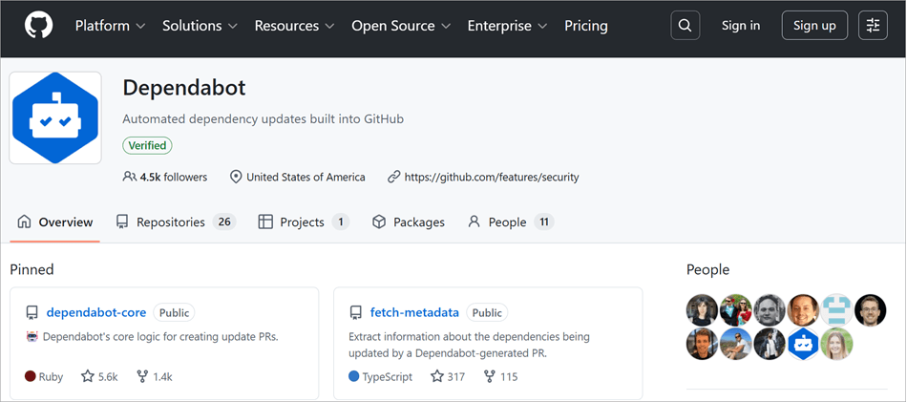This screenshot has width=907, height=402.
Task: Click the Projects count badge 1
Action: click(341, 222)
